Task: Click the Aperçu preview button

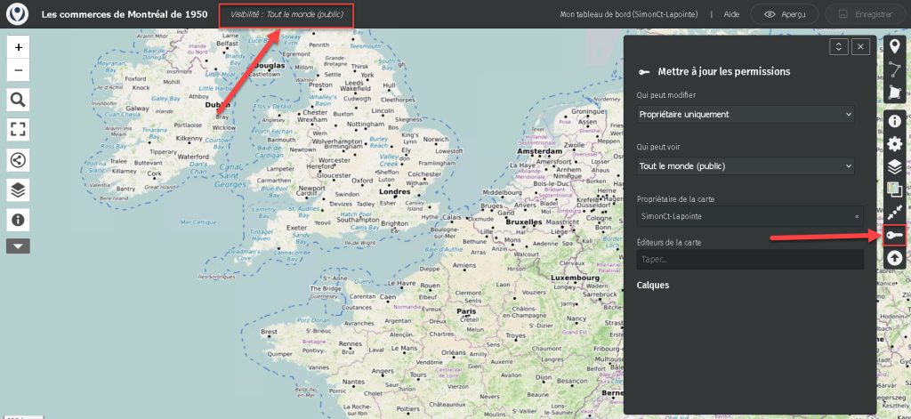Action: coord(784,14)
